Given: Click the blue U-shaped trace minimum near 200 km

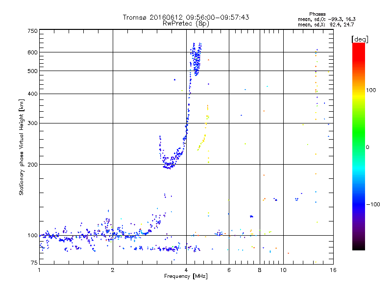Looking at the screenshot, I should (169, 165).
